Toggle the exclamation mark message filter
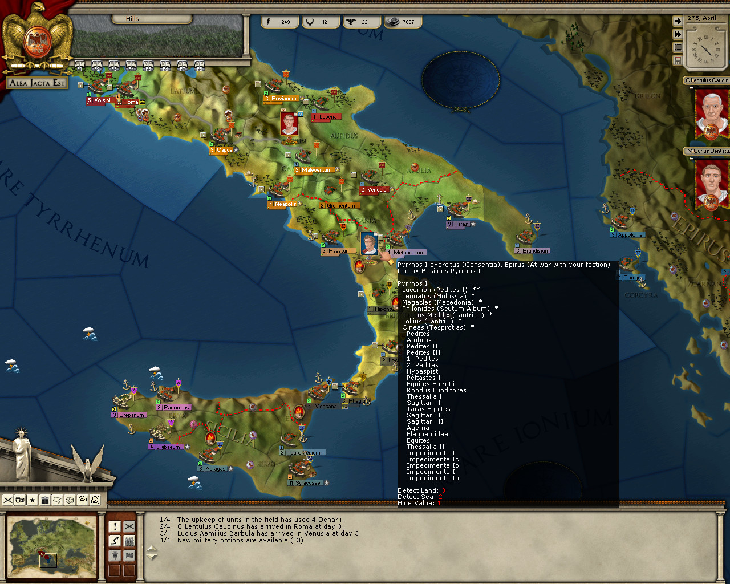Image resolution: width=730 pixels, height=584 pixels. (115, 526)
